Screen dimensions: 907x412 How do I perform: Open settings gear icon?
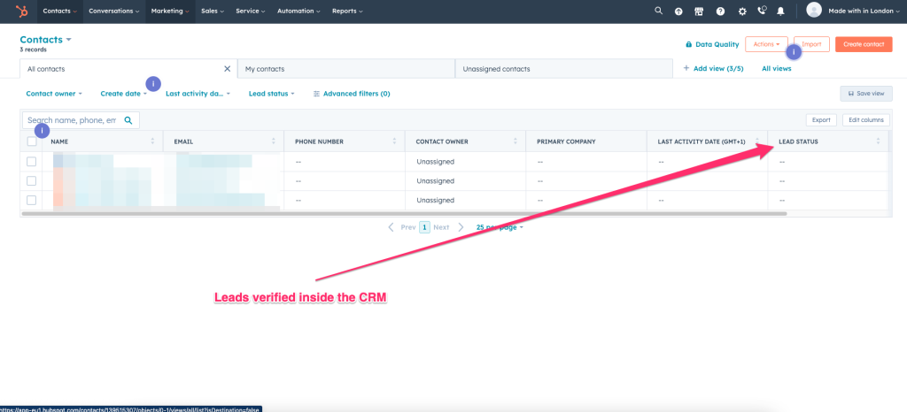tap(742, 11)
